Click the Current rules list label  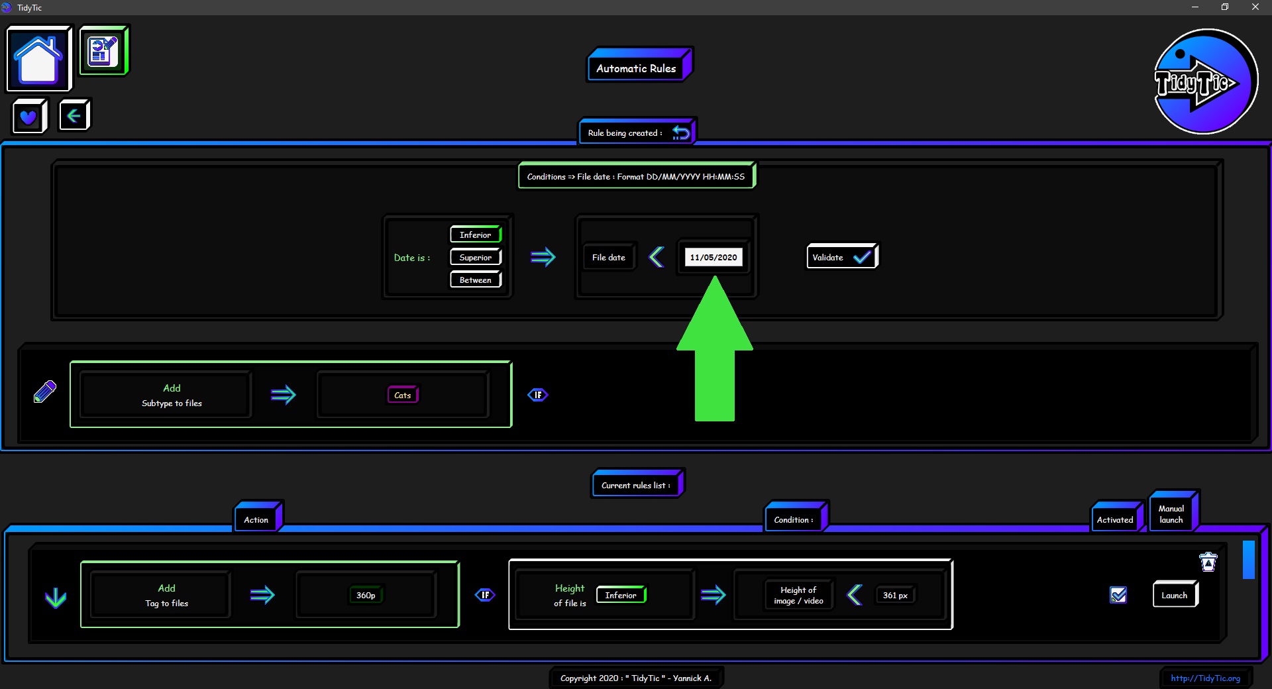click(637, 484)
